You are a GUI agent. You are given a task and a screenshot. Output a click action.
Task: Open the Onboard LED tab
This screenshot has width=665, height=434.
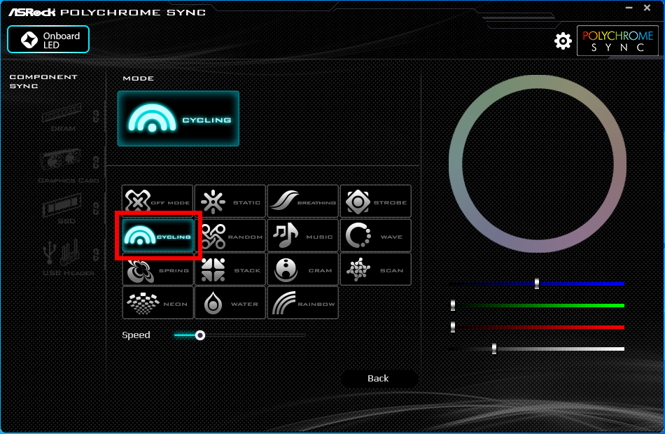[x=48, y=39]
